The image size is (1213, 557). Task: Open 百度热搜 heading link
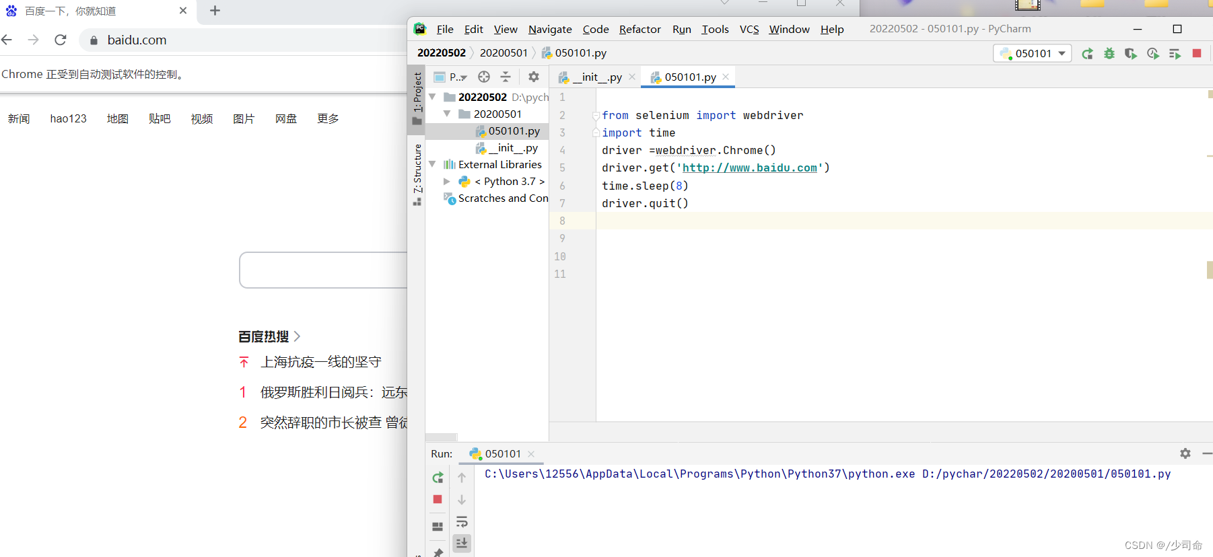tap(269, 336)
